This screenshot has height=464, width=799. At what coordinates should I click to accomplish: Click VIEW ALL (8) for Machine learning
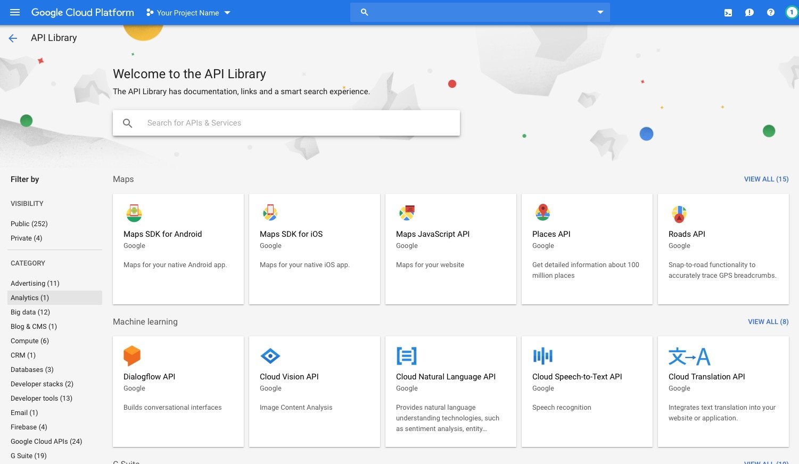click(768, 322)
